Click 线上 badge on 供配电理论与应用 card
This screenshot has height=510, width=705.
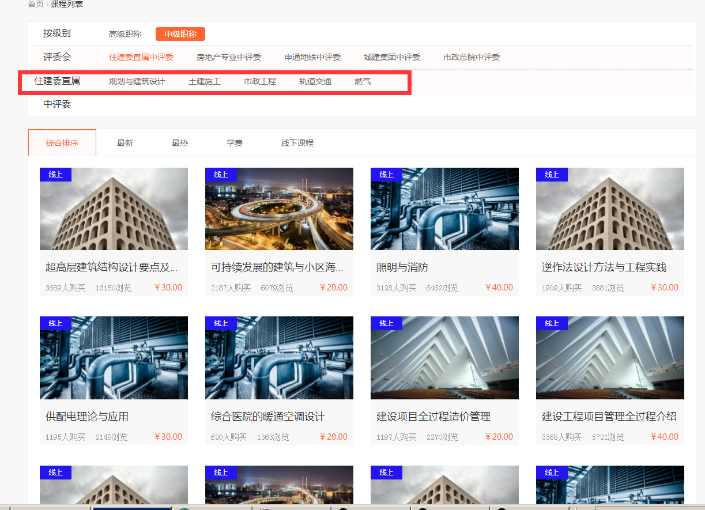click(55, 323)
